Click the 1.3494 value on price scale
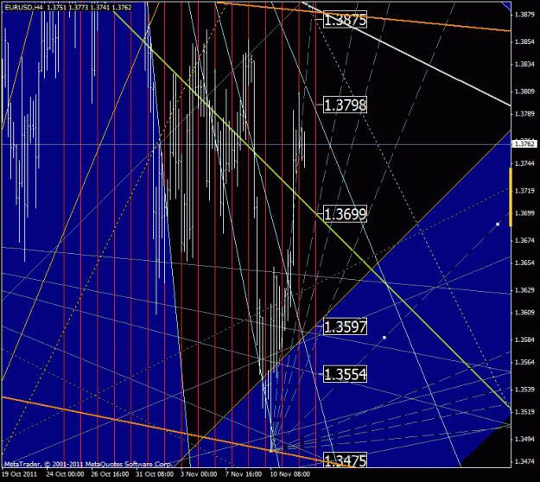The image size is (540, 482). tap(524, 439)
